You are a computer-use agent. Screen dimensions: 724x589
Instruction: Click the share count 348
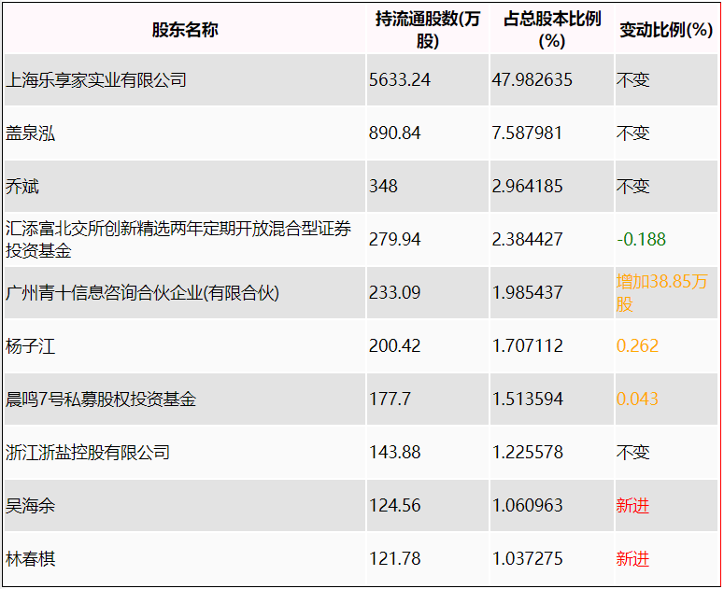point(383,187)
